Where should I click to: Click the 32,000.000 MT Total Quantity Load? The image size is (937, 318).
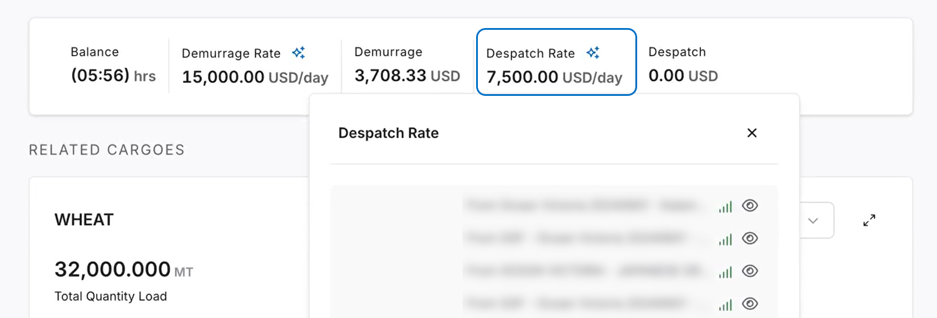(124, 269)
